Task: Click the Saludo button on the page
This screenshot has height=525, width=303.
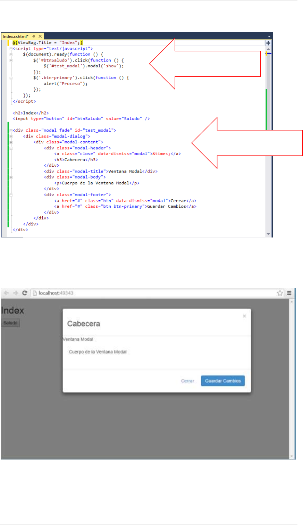Action: [10, 323]
